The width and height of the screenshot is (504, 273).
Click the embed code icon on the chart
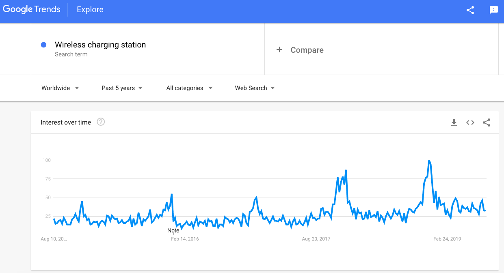[x=470, y=123]
